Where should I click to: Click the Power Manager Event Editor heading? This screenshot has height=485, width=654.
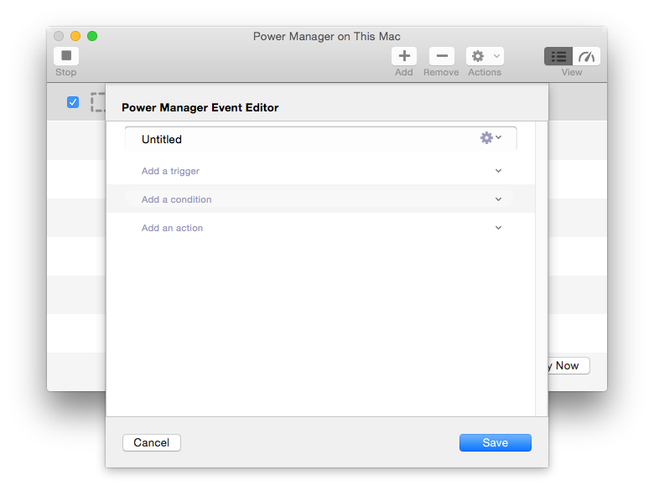tap(200, 107)
